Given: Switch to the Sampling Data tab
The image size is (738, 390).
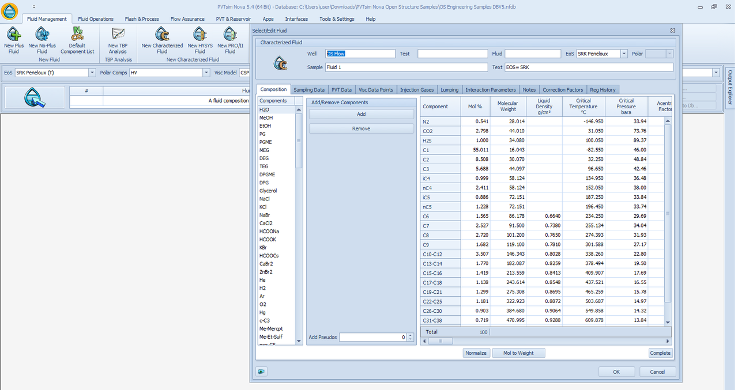Looking at the screenshot, I should (x=308, y=89).
